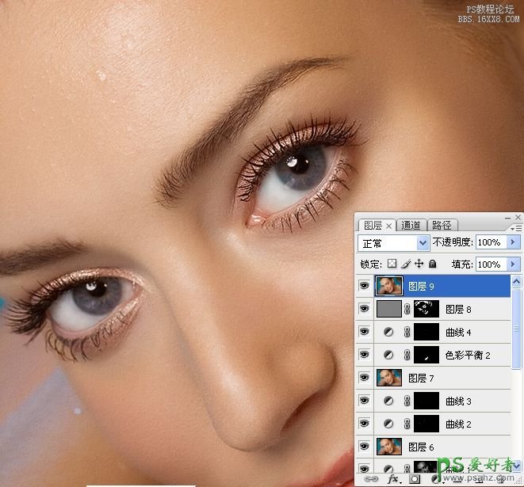Switch to the 通道 tab
Image resolution: width=524 pixels, height=487 pixels.
click(411, 226)
